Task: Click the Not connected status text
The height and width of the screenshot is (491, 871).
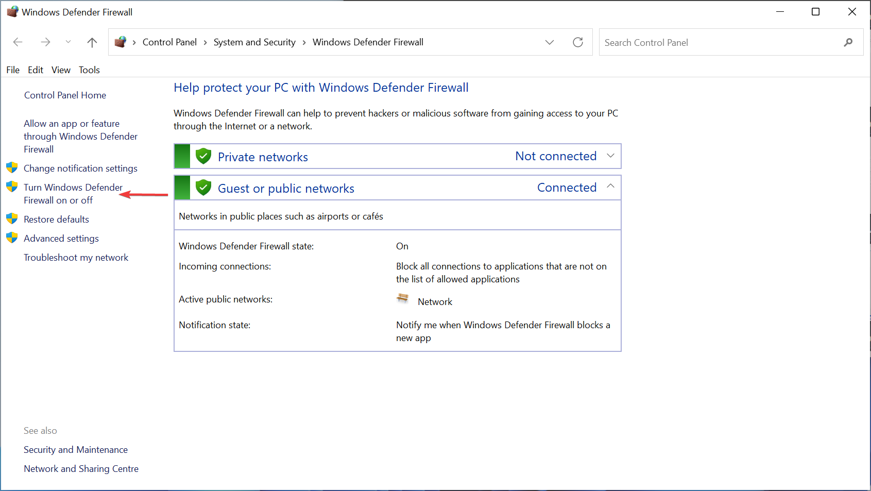Action: pyautogui.click(x=556, y=156)
